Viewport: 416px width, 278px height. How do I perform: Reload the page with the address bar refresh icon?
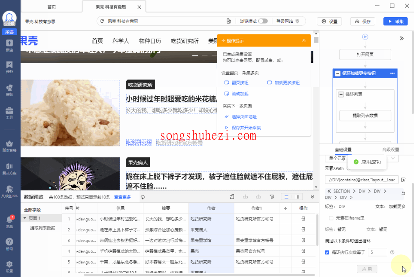point(102,21)
